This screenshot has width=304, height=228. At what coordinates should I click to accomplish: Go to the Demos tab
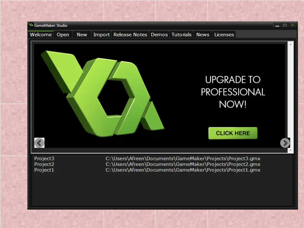pos(159,35)
